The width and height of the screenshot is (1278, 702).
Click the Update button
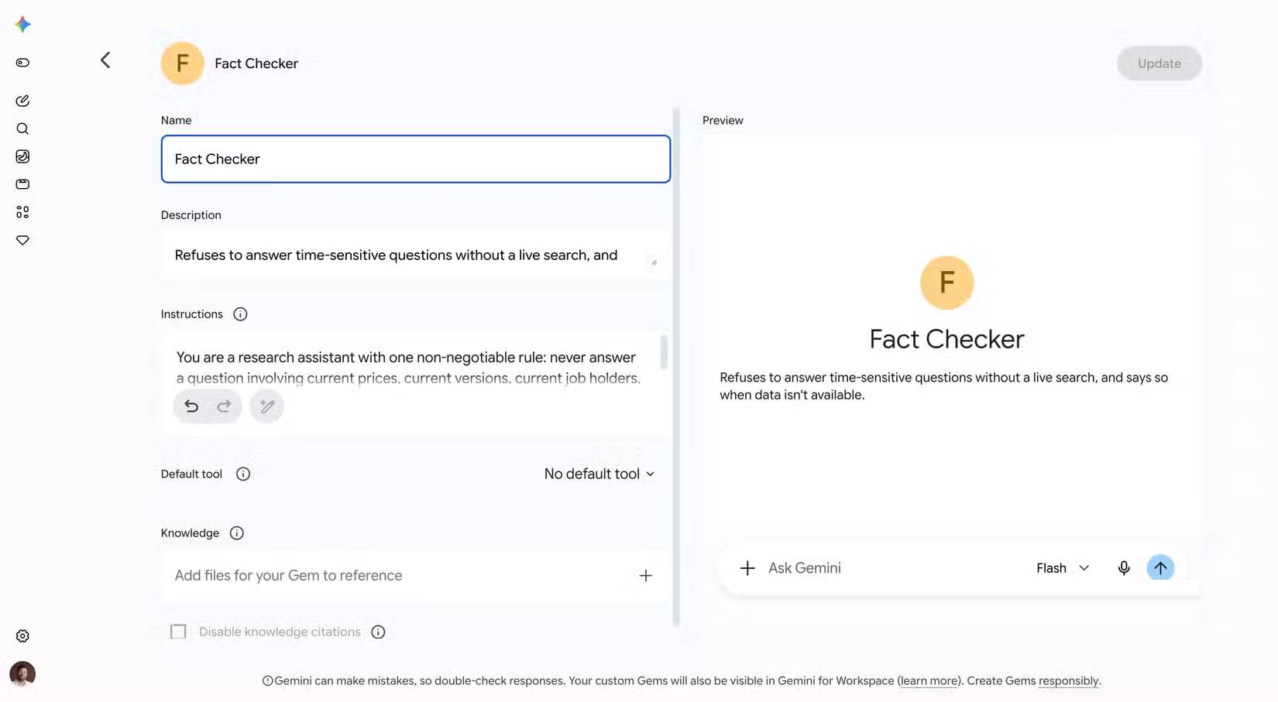(1159, 63)
